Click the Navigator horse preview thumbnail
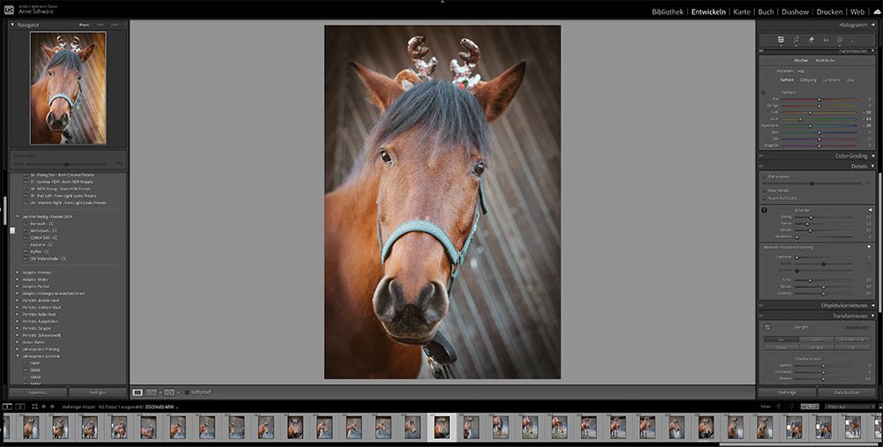This screenshot has width=883, height=447. [68, 87]
